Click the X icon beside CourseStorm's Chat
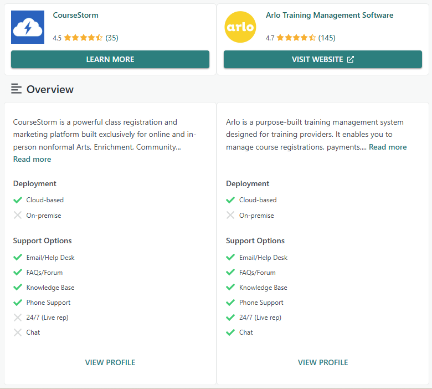The height and width of the screenshot is (389, 432). pyautogui.click(x=18, y=332)
